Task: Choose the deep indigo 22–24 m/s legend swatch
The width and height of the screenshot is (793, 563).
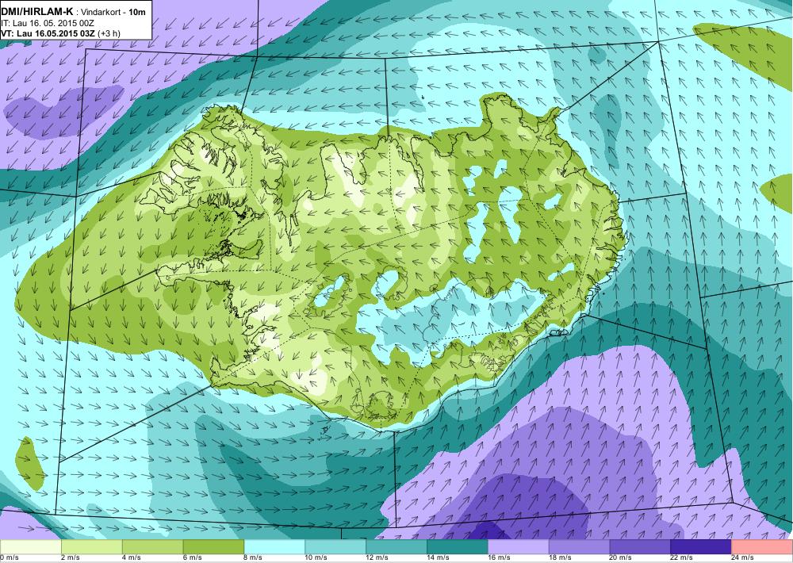Action: (x=701, y=547)
